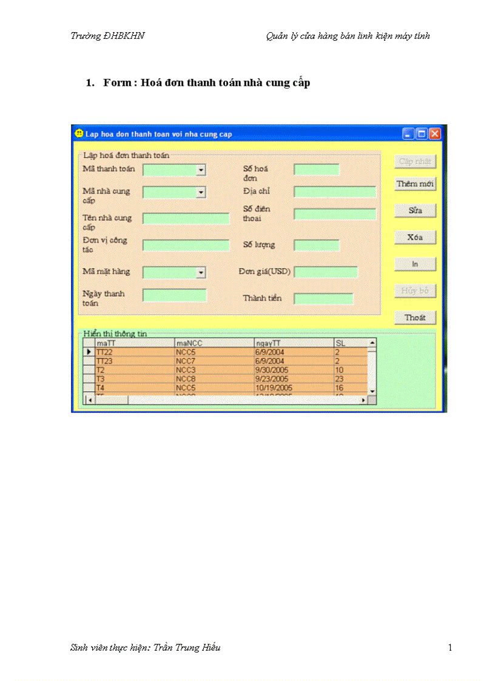Open the Mã mặt hàng dropdown
495x681 pixels.
[x=201, y=272]
